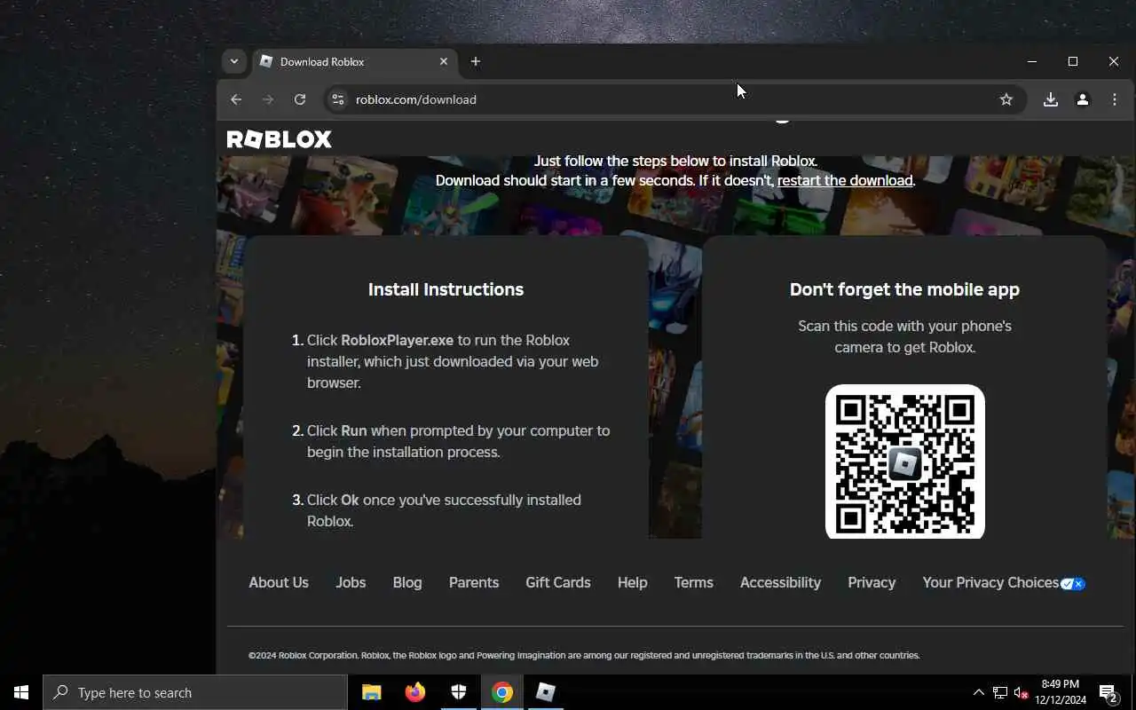Open File Explorer from the taskbar
This screenshot has height=710, width=1136.
pyautogui.click(x=372, y=692)
